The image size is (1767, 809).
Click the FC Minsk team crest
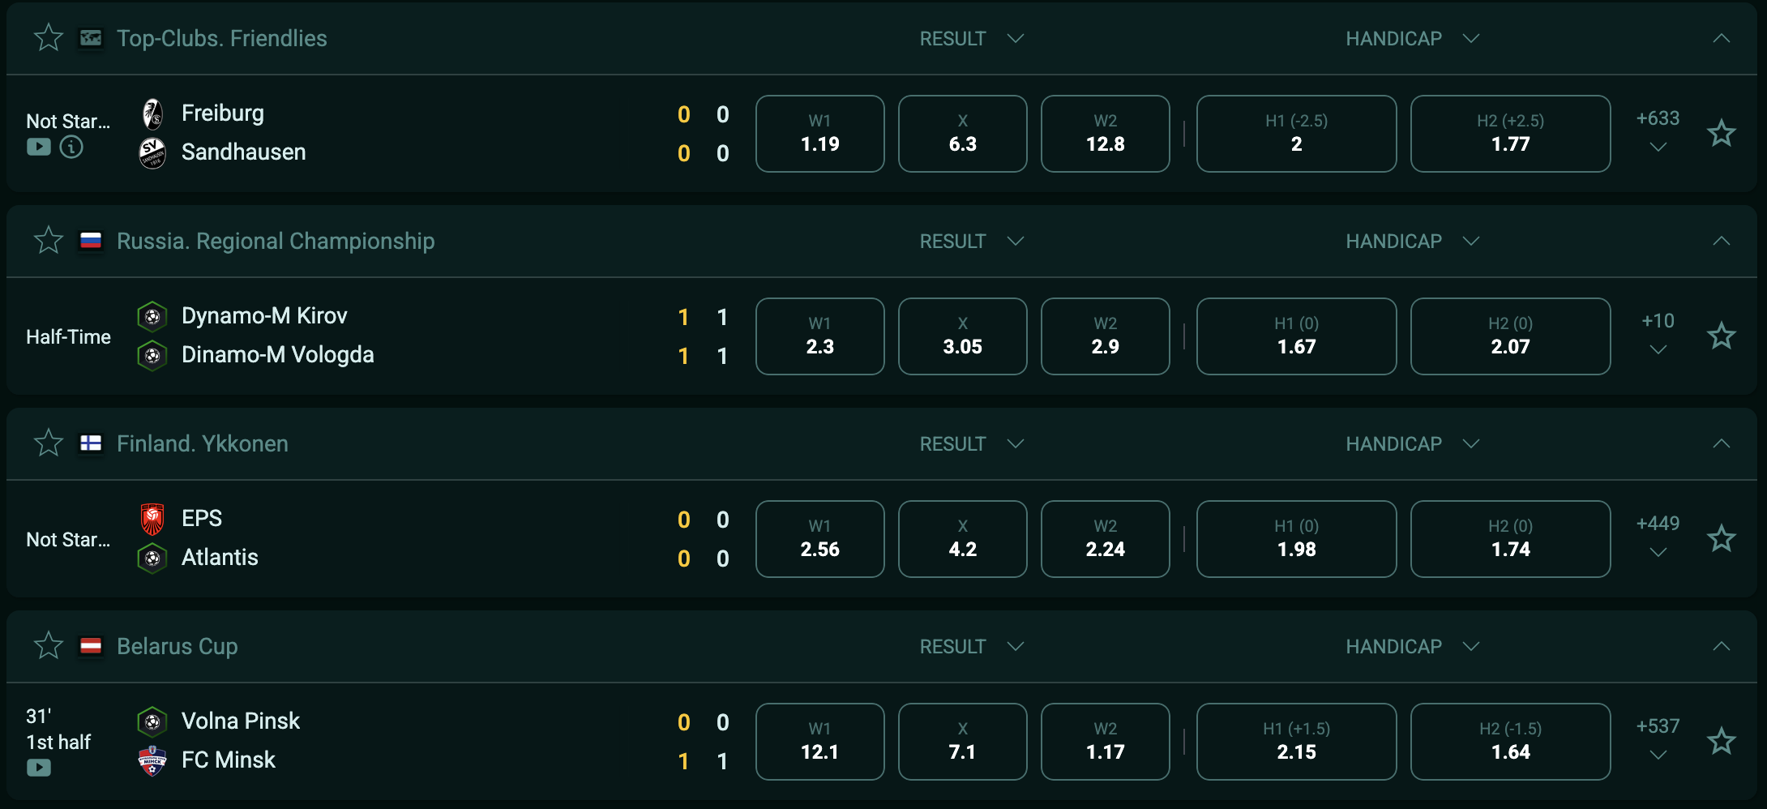[x=152, y=760]
